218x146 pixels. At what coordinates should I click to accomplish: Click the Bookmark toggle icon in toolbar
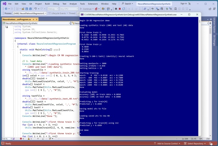(175, 9)
